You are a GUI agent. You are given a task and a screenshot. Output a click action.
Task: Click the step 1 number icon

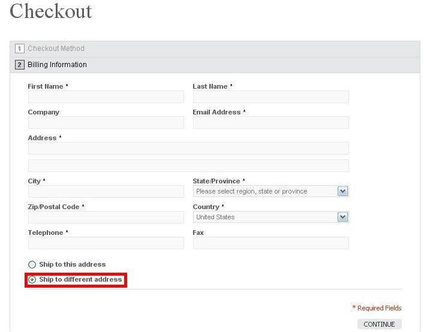(19, 49)
